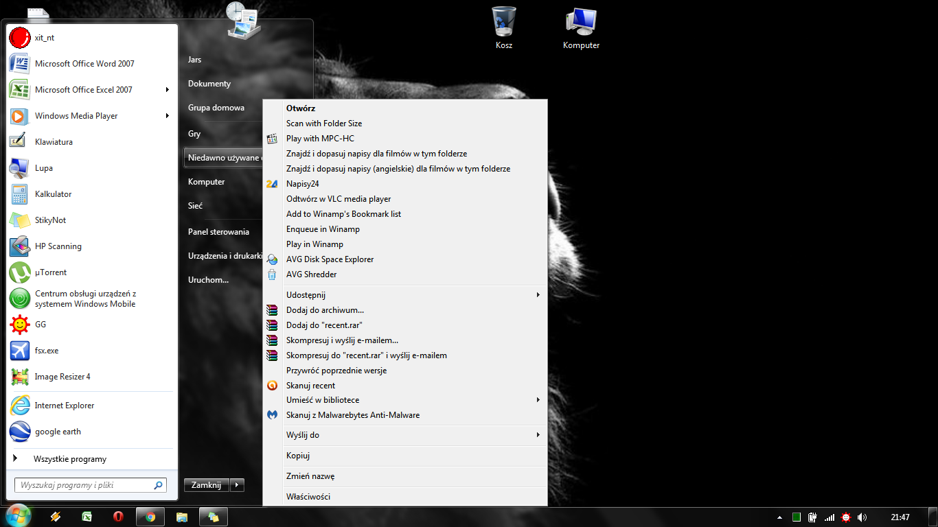Open Kalkulator

tap(91, 194)
